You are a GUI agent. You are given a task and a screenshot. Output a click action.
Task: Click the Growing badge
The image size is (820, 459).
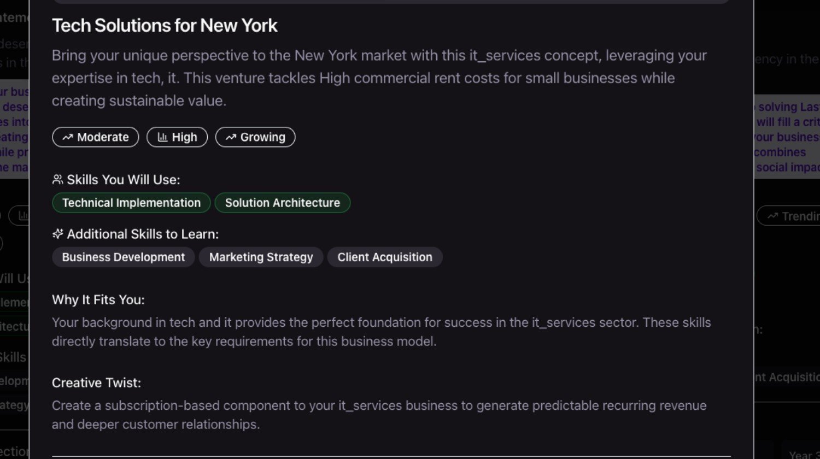tap(255, 137)
